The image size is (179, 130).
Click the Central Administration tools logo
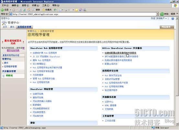[4, 23]
